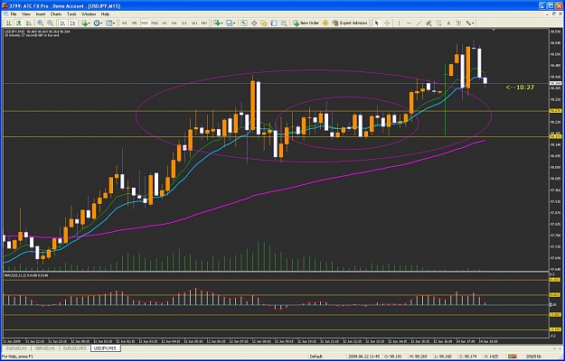Image resolution: width=565 pixels, height=361 pixels.
Task: Switch to EURUSD,H1 chart tab
Action: [x=16, y=348]
